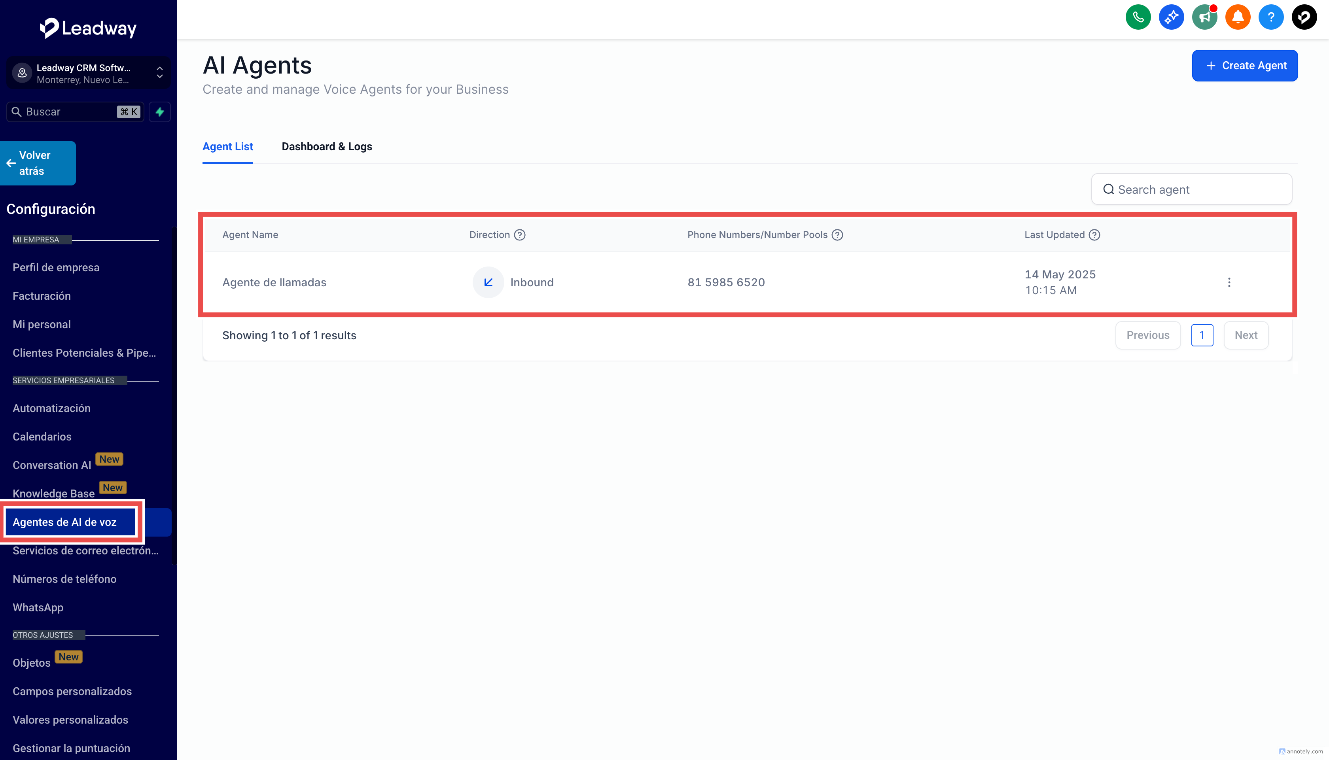Click the Search agent input field
This screenshot has height=760, width=1329.
point(1191,189)
